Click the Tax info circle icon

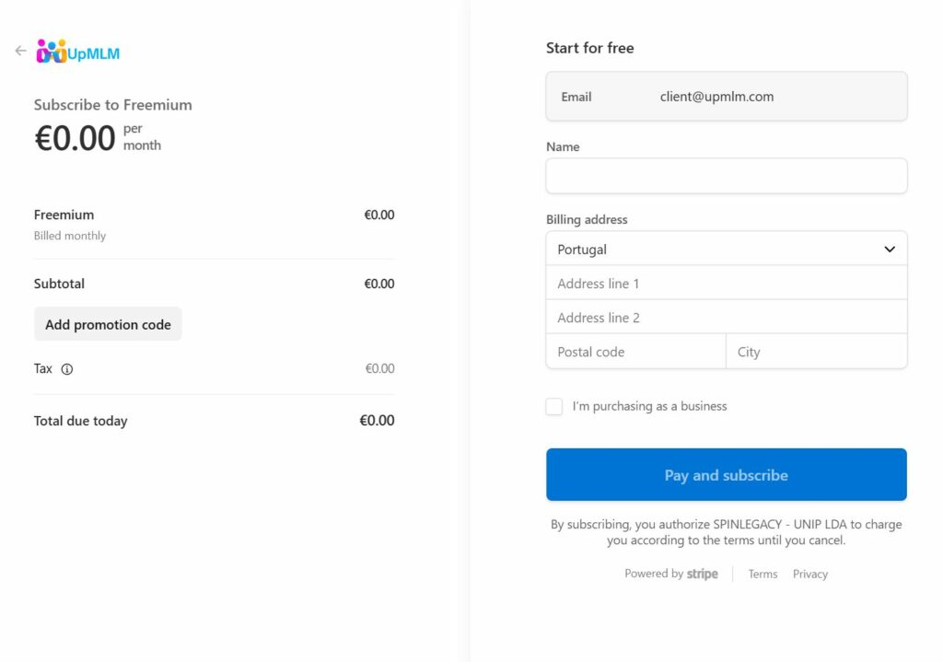[x=67, y=369]
